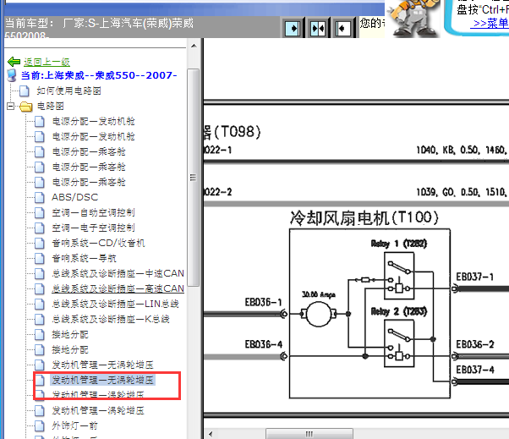Click the EB036-4 connector label
Screen dimensions: 509x439
point(263,344)
